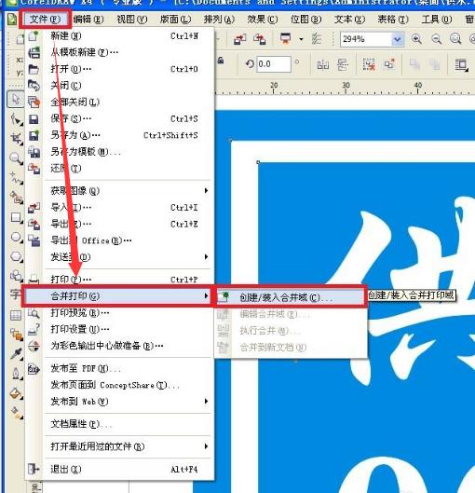Choose 打印预览 (Print Preview) entry

tap(119, 312)
